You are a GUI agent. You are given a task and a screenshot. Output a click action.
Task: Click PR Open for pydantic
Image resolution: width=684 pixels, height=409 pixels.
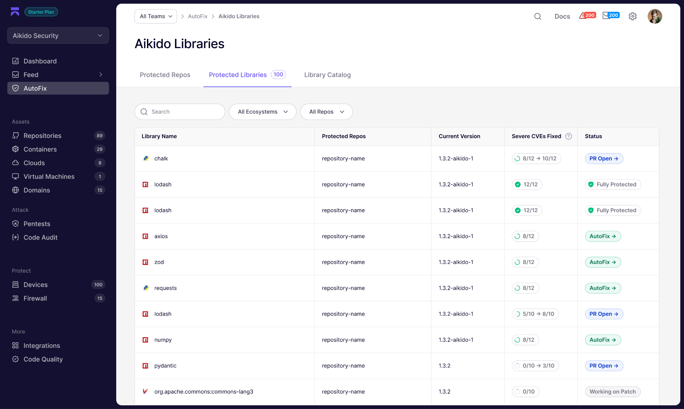click(x=604, y=366)
